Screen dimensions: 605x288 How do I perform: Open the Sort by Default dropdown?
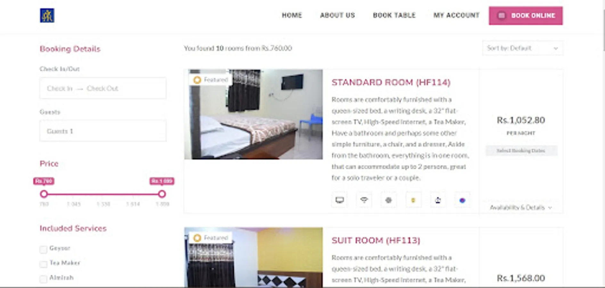tap(522, 48)
